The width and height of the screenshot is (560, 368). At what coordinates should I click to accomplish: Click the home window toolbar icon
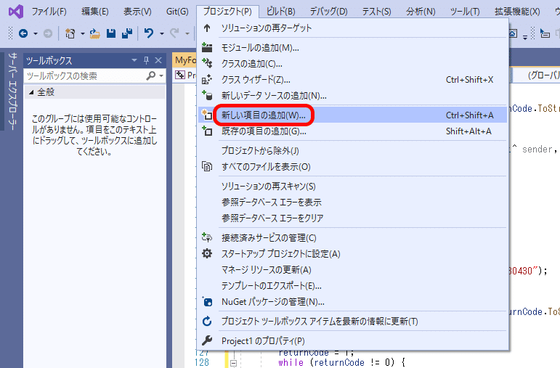(x=513, y=33)
